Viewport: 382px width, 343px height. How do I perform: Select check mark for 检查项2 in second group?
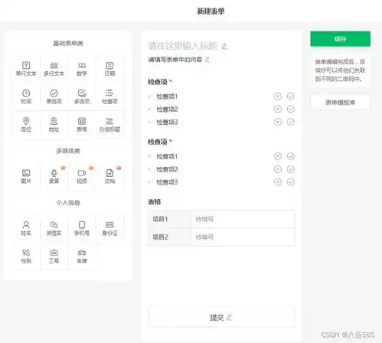pos(291,169)
